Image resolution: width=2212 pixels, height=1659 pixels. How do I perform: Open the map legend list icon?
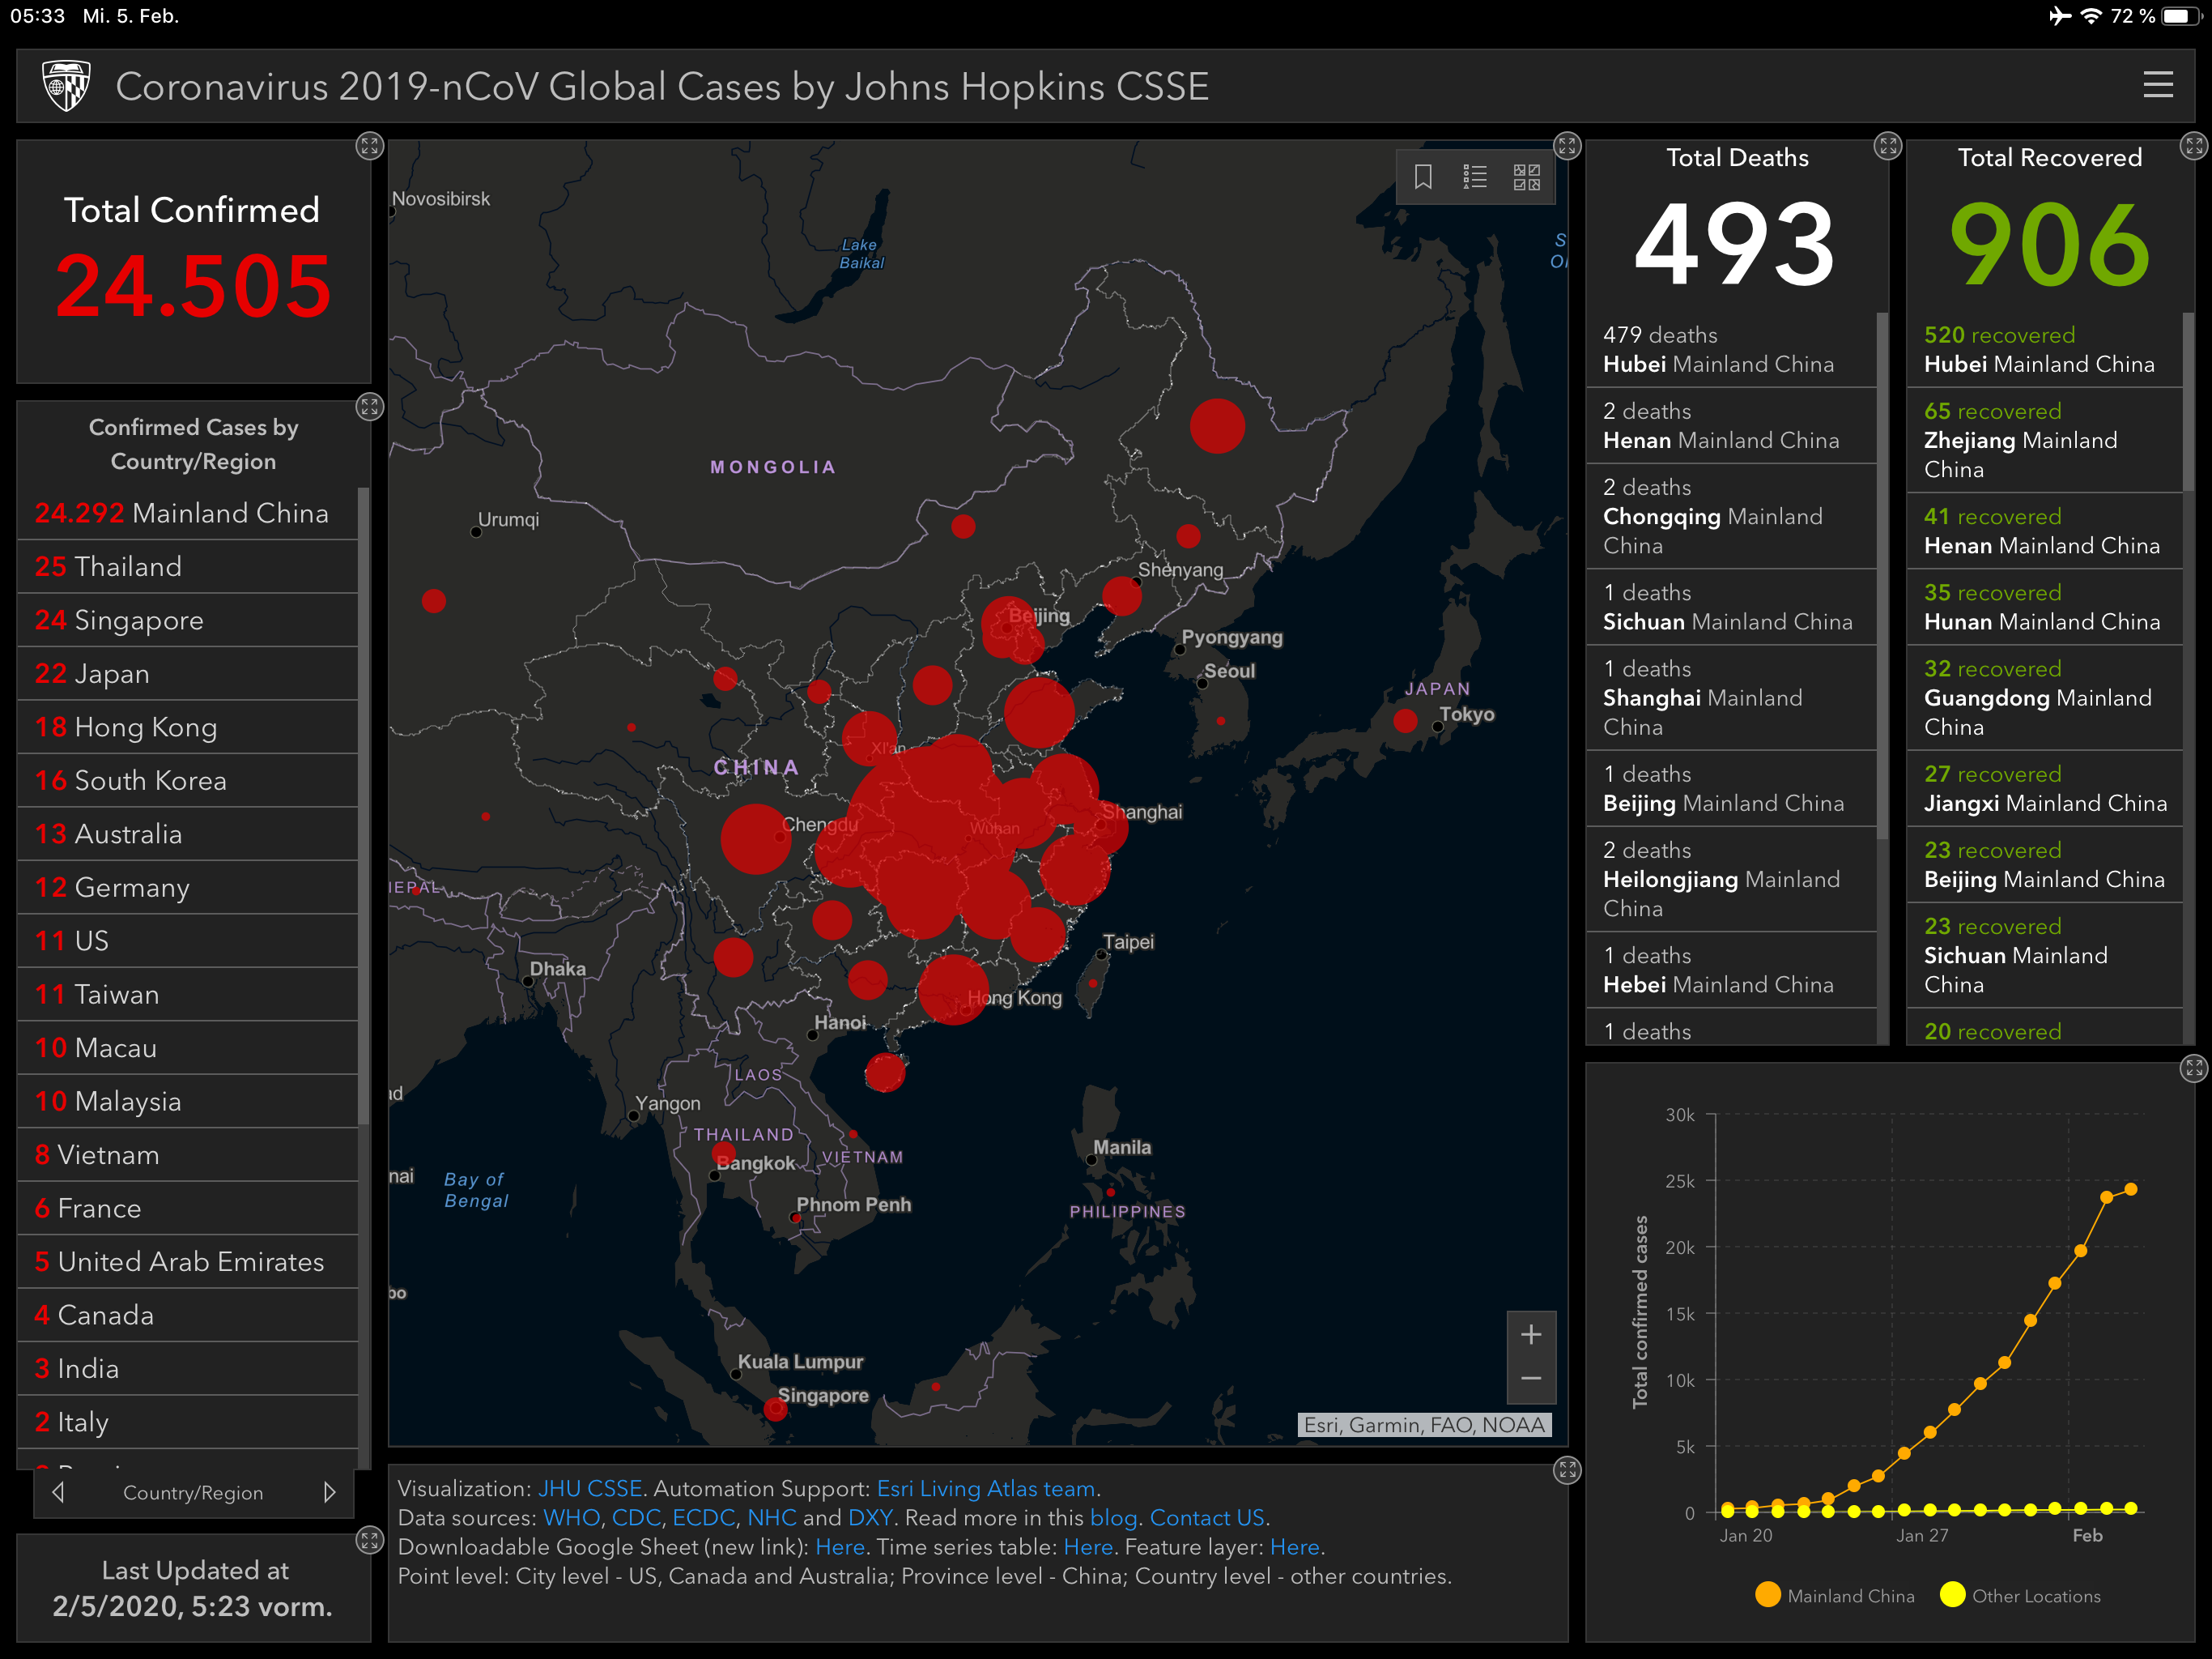pos(1475,177)
